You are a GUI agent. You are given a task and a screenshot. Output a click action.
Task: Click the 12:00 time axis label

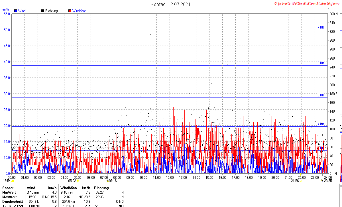[x=170, y=178]
